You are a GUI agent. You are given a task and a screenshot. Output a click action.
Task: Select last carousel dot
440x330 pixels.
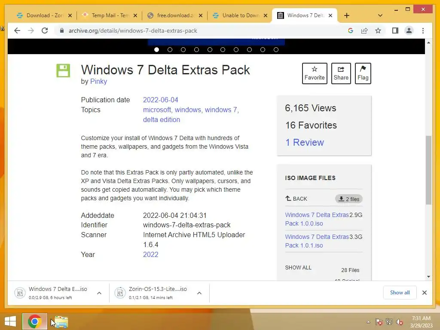coord(276,50)
